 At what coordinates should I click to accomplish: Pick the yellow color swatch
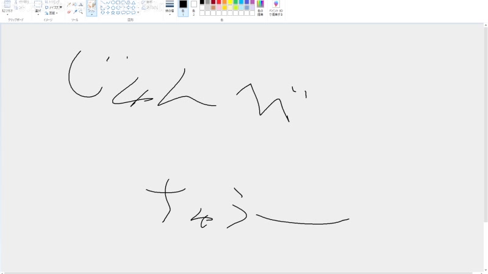tap(231, 2)
